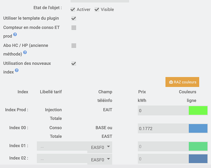Image resolution: width=211 pixels, height=168 pixels.
Task: Open the Index 01 téléinfo field dropdown
Action: 100,147
